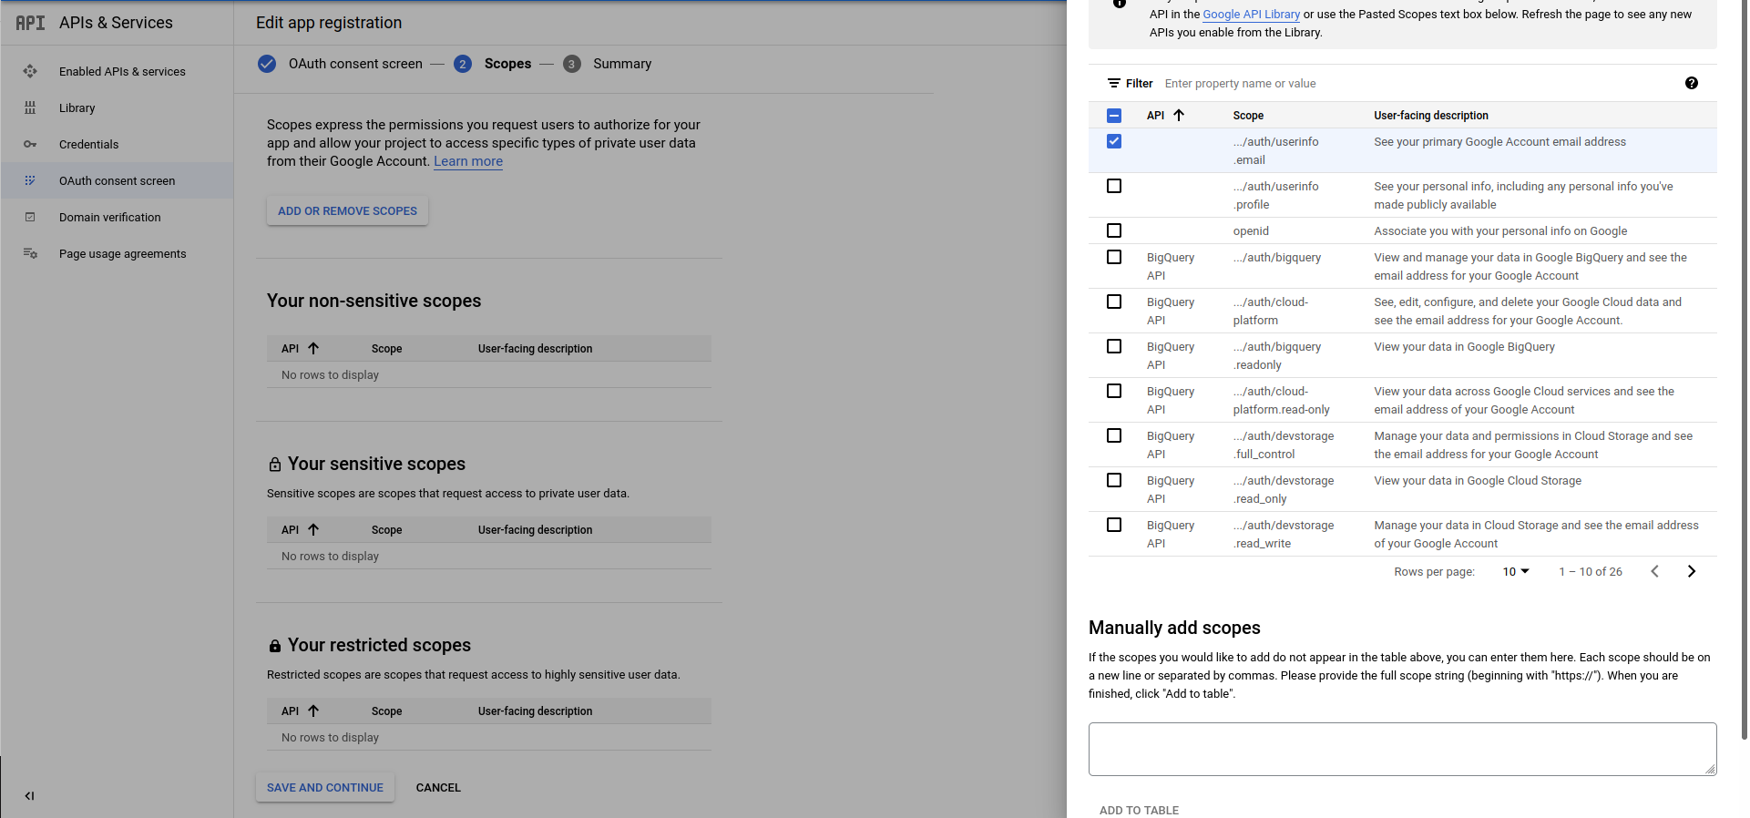
Task: Check the openid scope checkbox
Action: (1113, 230)
